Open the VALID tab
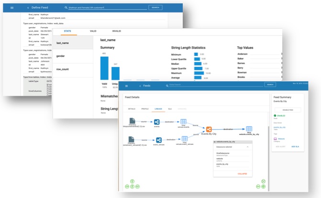The image size is (321, 198). (93, 31)
